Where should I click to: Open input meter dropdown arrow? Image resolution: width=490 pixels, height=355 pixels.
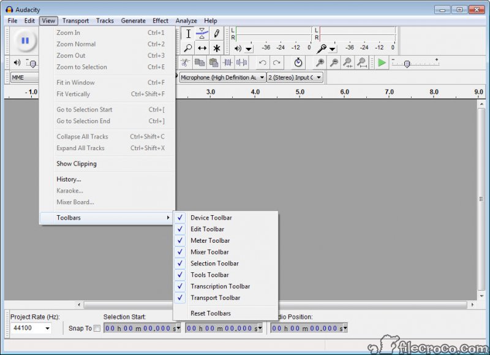[x=333, y=49]
